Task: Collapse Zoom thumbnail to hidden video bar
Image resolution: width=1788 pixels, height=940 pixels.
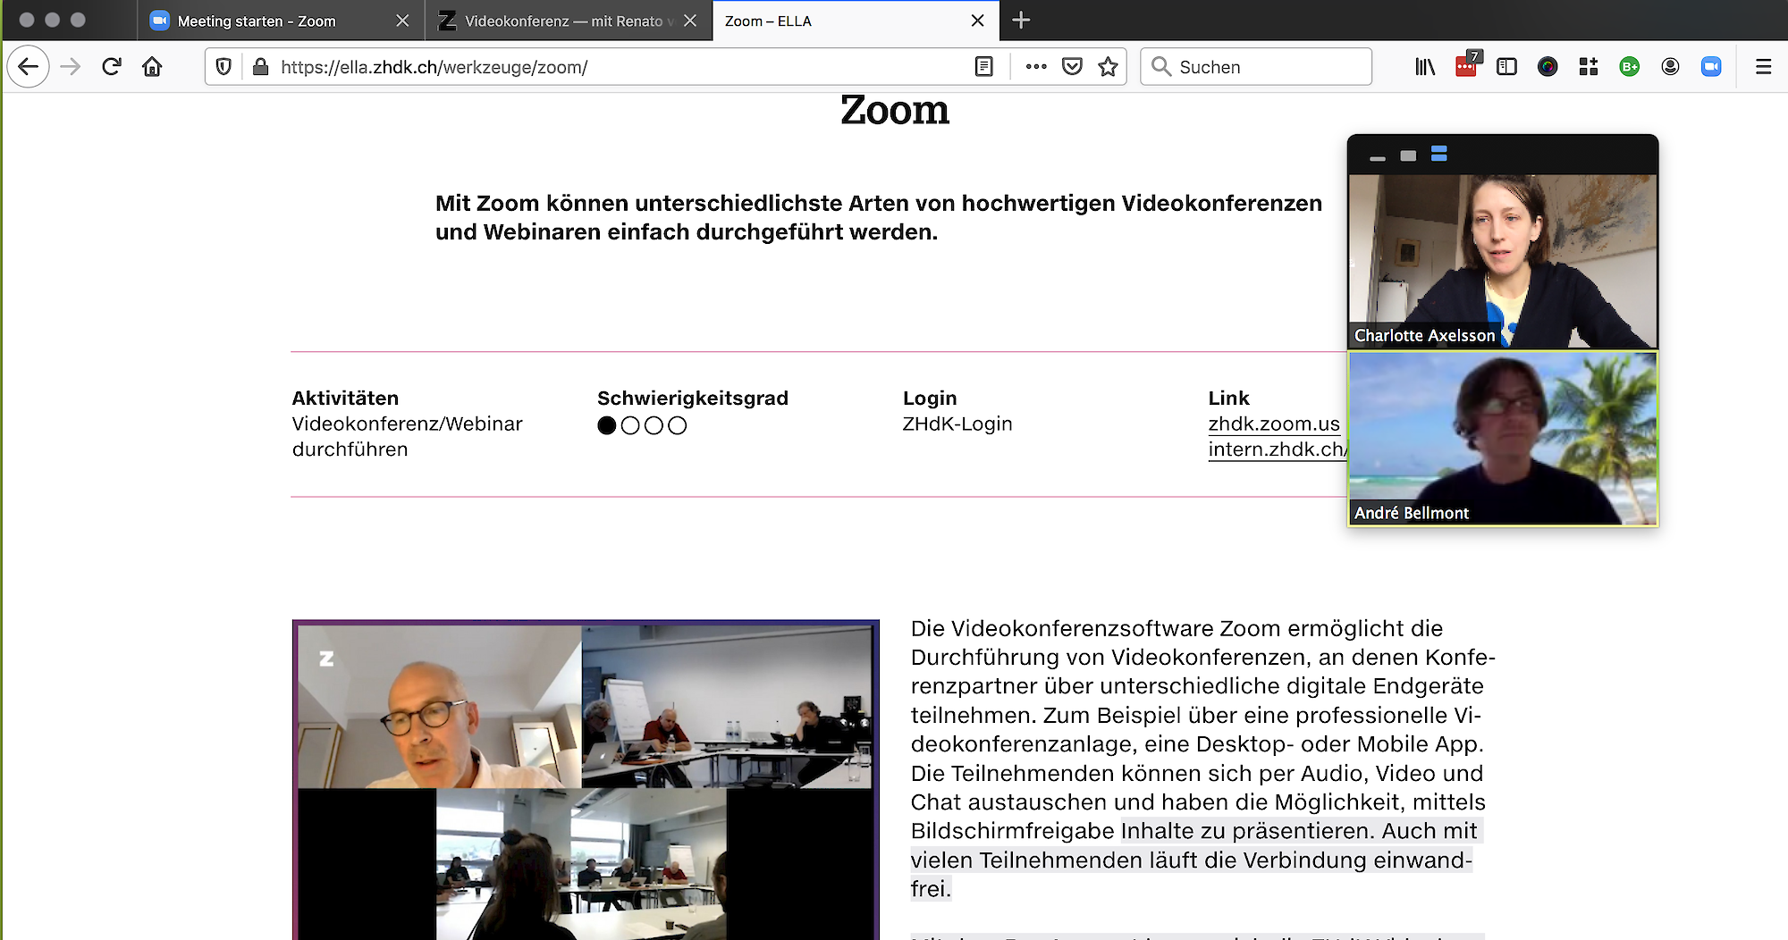Action: point(1378,157)
